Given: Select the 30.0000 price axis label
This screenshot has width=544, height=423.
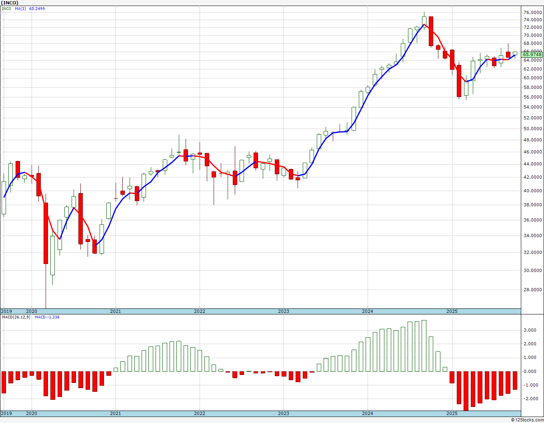Looking at the screenshot, I should coord(533,270).
